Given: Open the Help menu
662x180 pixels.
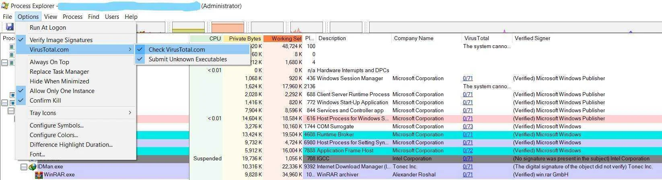Looking at the screenshot, I should tap(131, 16).
